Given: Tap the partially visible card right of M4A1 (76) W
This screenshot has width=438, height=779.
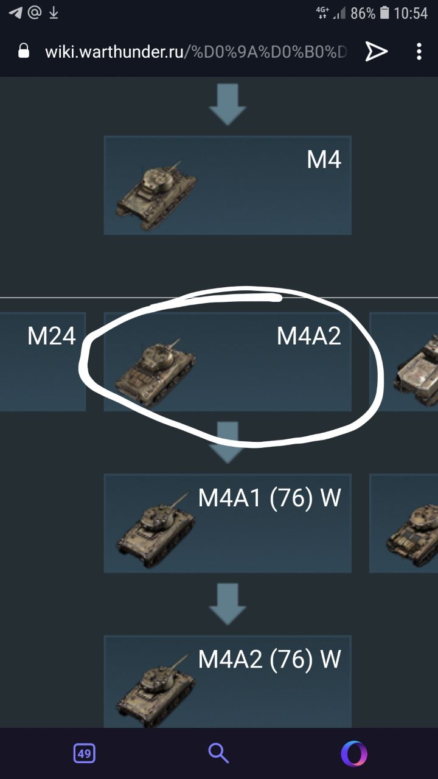Looking at the screenshot, I should coord(404,523).
